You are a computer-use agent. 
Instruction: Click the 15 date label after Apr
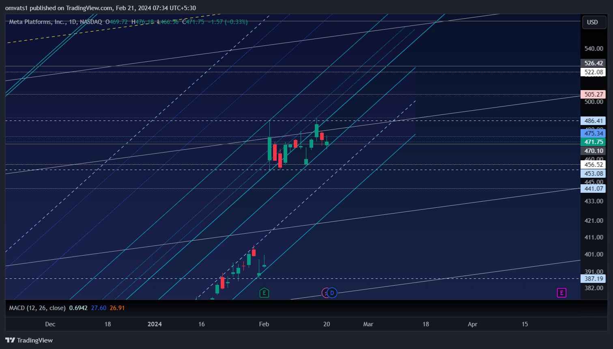point(525,324)
